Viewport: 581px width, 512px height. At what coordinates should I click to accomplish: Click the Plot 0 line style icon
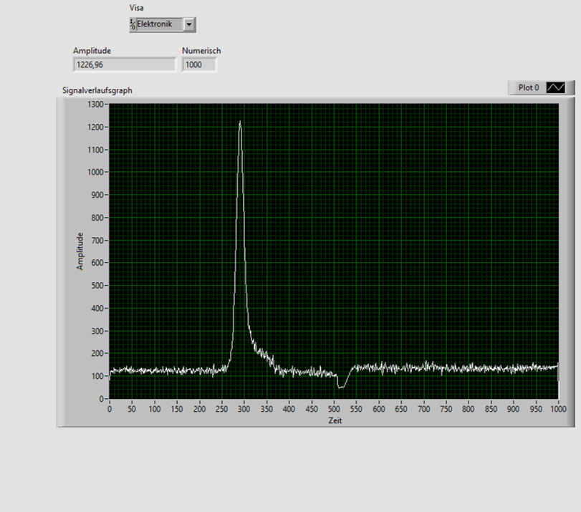[x=556, y=87]
